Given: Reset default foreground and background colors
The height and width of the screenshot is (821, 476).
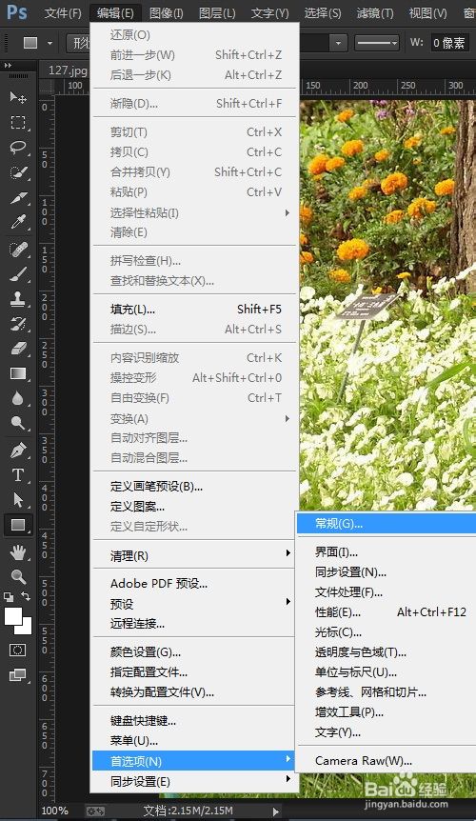Looking at the screenshot, I should [9, 596].
